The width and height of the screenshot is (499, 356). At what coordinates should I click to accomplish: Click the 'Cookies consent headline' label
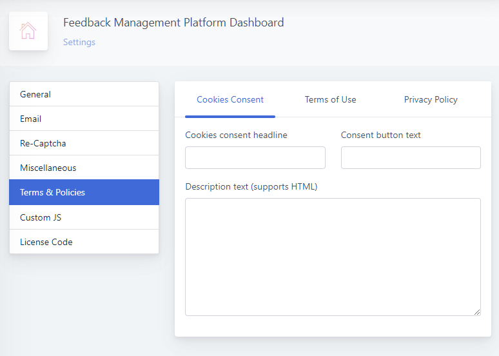(x=236, y=135)
